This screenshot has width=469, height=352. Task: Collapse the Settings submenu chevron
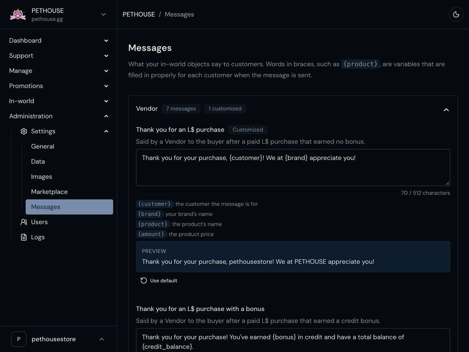pos(106,131)
